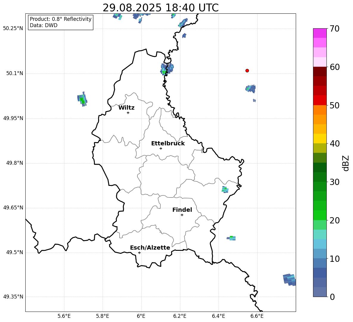The width and height of the screenshot is (353, 322).
Task: Click the magenta top segment of the colorbar
Action: 320,33
